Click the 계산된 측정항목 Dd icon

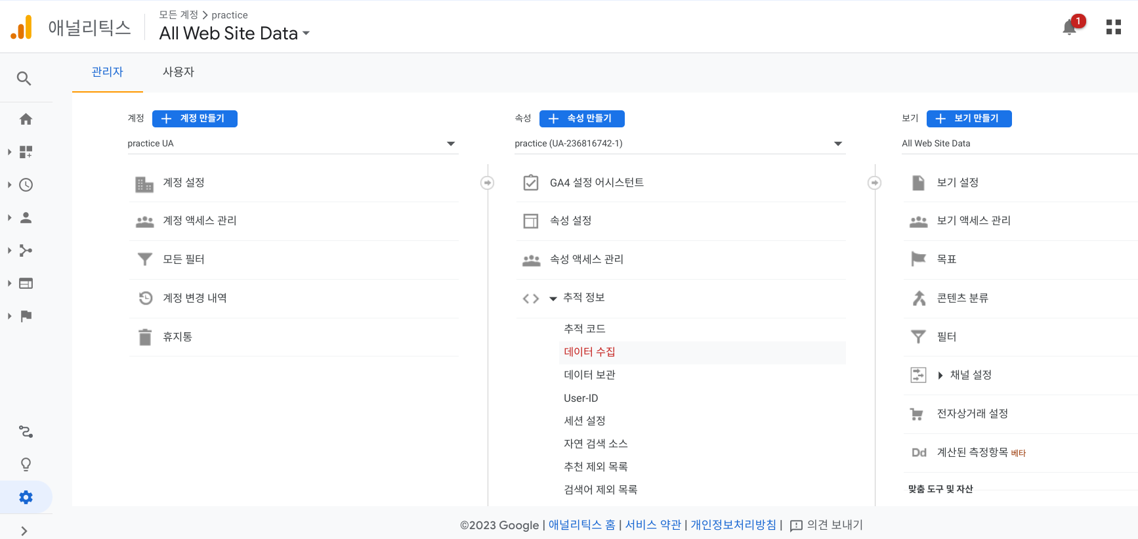point(919,452)
